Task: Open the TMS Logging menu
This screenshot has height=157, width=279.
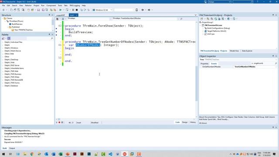Action: (75, 6)
